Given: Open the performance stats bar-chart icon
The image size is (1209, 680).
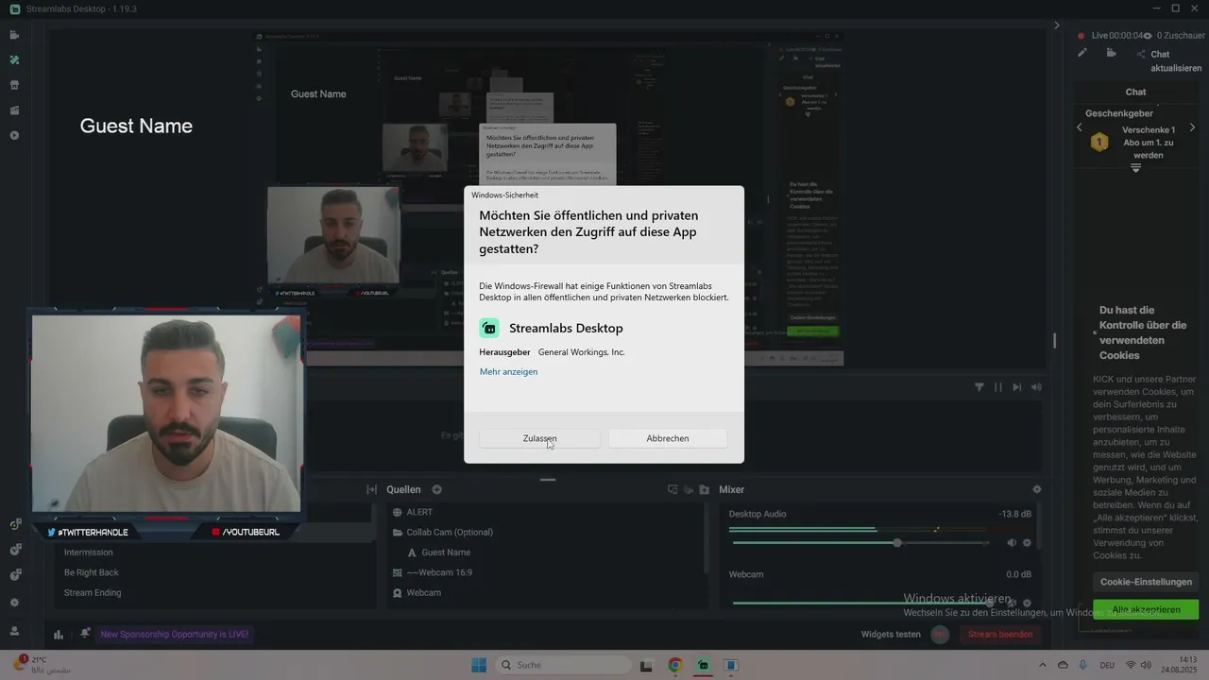Looking at the screenshot, I should click(x=59, y=635).
